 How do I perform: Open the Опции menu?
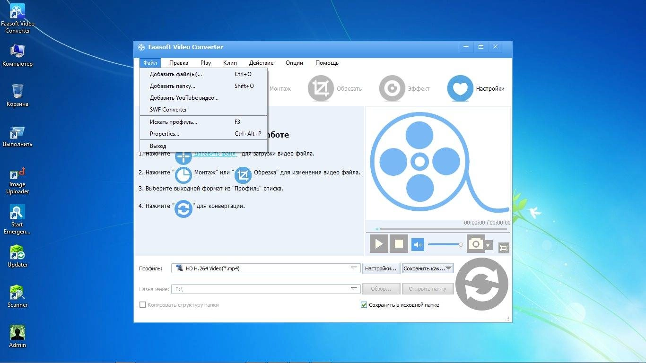(x=294, y=63)
